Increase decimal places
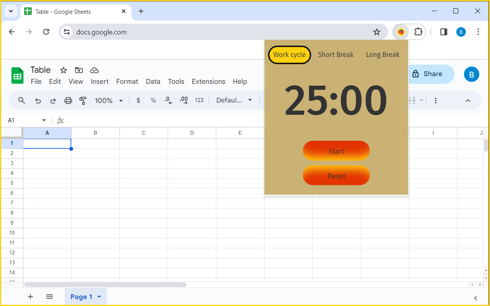The width and height of the screenshot is (490, 306). click(x=184, y=101)
